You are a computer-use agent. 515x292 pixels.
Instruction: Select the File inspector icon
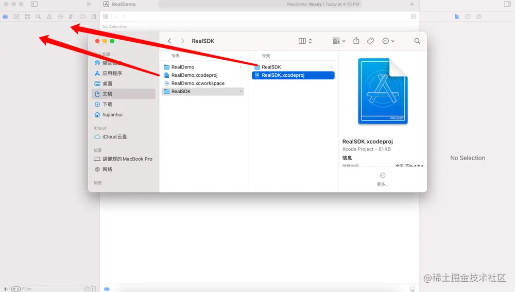tap(457, 16)
